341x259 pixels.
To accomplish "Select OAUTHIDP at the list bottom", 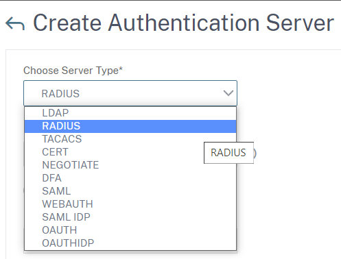I will [x=130, y=243].
